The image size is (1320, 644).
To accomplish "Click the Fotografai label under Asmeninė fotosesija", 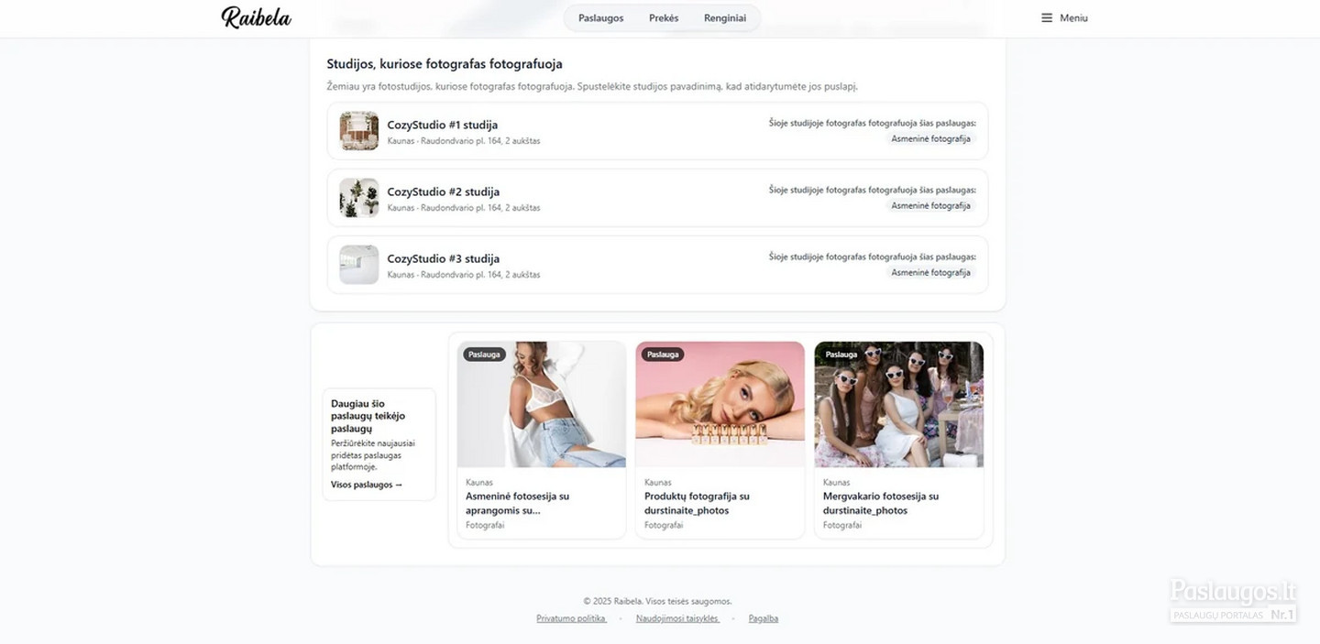I will tap(485, 526).
